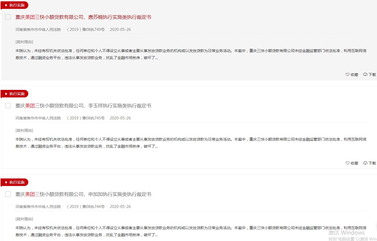Select case number (2019)豫08执749号
Image resolution: width=377 pixels, height=241 pixels.
point(86,30)
